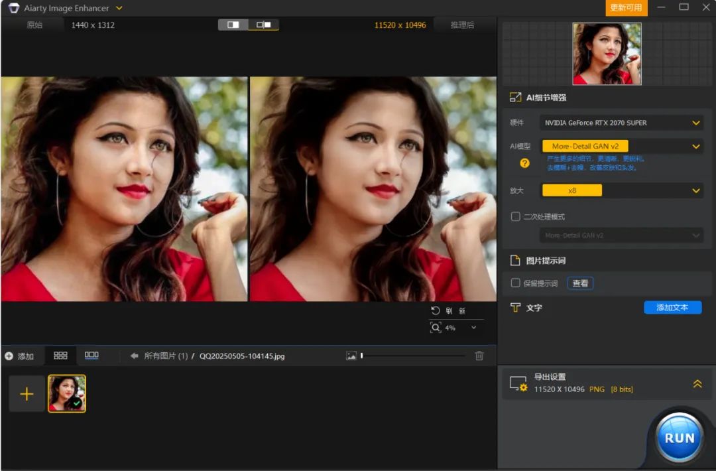Open the 放大 x8 scale dropdown
Viewport: 716px width, 471px height.
pos(621,190)
